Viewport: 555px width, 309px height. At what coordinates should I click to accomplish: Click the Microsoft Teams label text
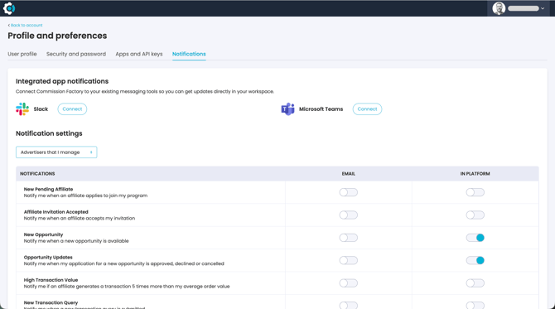point(321,109)
